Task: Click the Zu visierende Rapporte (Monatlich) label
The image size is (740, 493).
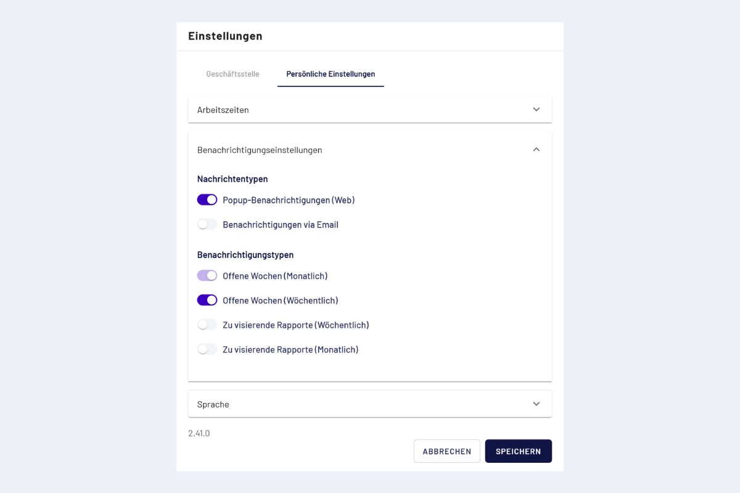Action: point(290,349)
